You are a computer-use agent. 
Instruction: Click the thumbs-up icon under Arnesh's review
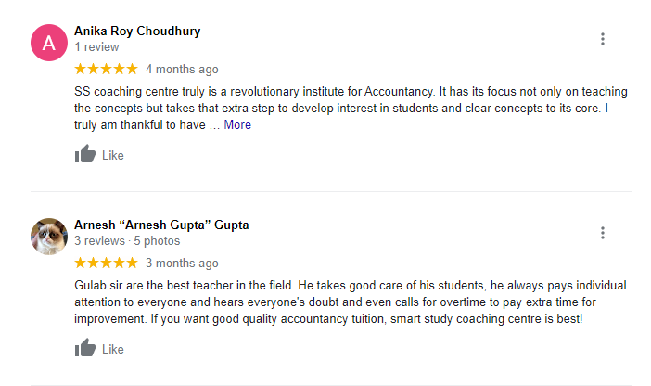pyautogui.click(x=85, y=349)
